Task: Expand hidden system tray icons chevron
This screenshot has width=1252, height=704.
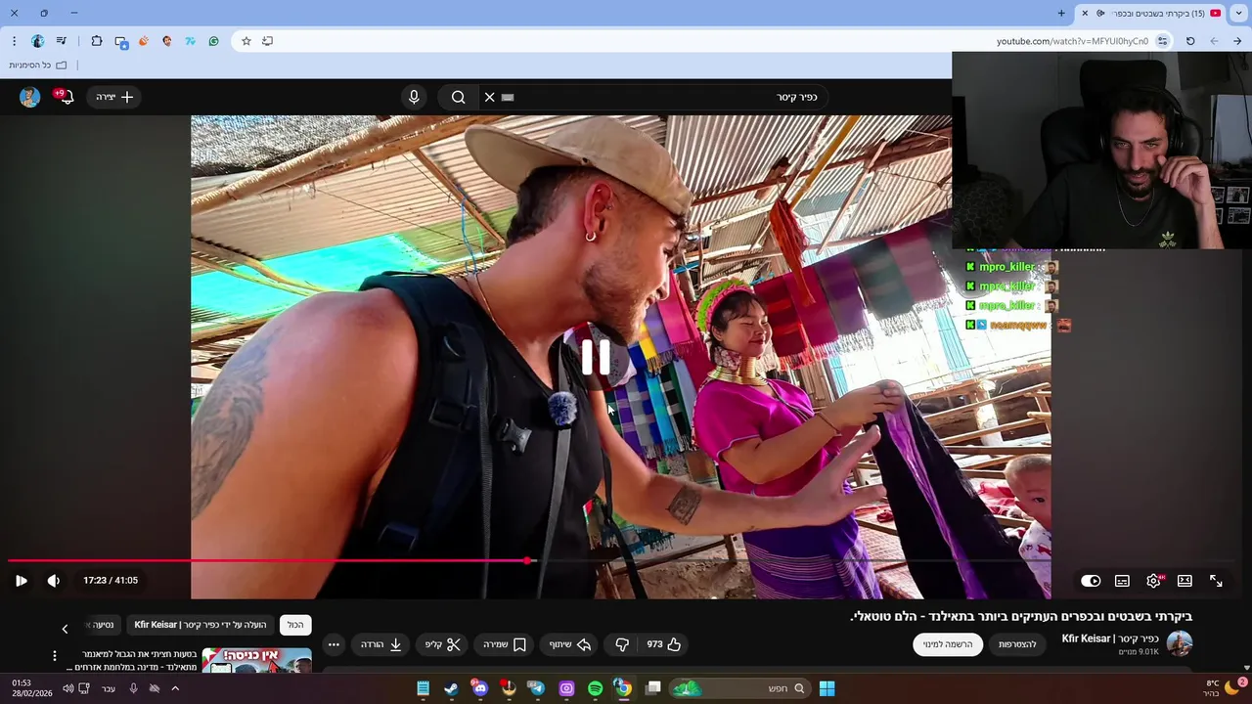Action: coord(175,688)
